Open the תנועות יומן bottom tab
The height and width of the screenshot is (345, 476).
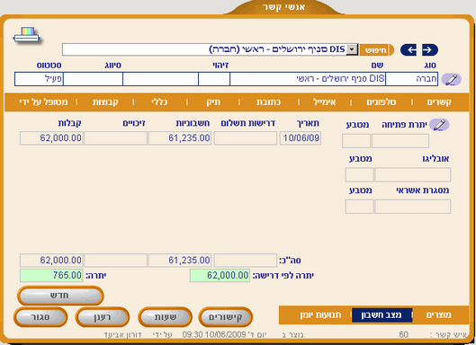[x=320, y=315]
